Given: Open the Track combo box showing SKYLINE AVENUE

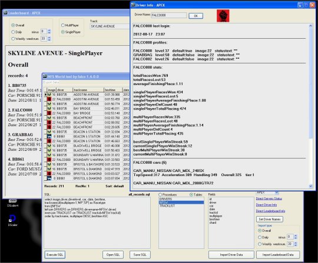Looking at the screenshot, I should click(110, 26).
